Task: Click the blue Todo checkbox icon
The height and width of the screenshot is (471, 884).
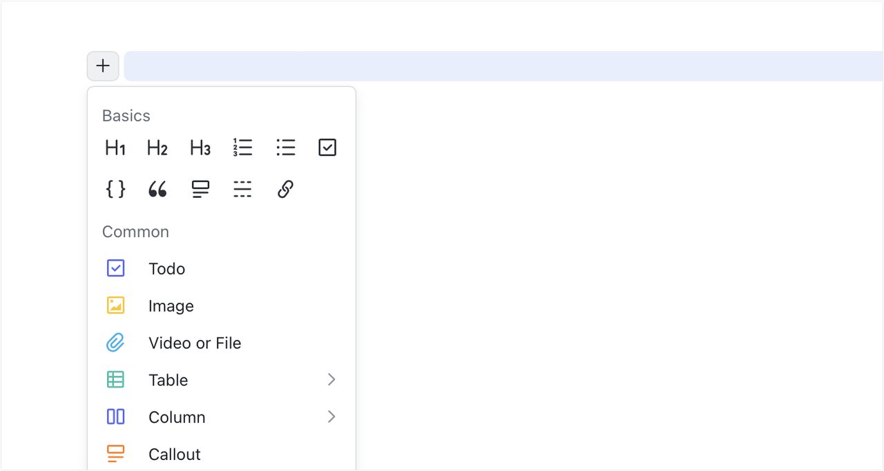Action: 115,268
